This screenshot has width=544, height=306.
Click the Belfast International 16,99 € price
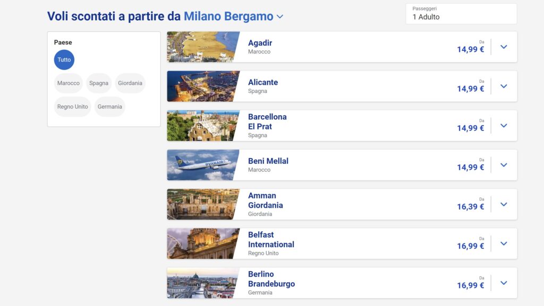click(471, 246)
